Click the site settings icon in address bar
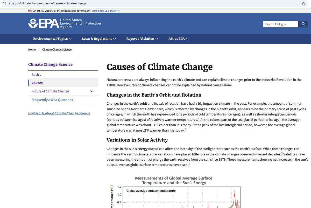Image resolution: width=311 pixels, height=208 pixels. pos(4,3)
